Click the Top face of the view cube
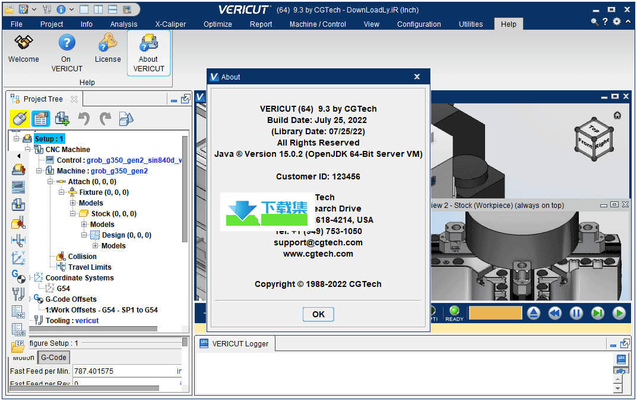 tap(594, 129)
